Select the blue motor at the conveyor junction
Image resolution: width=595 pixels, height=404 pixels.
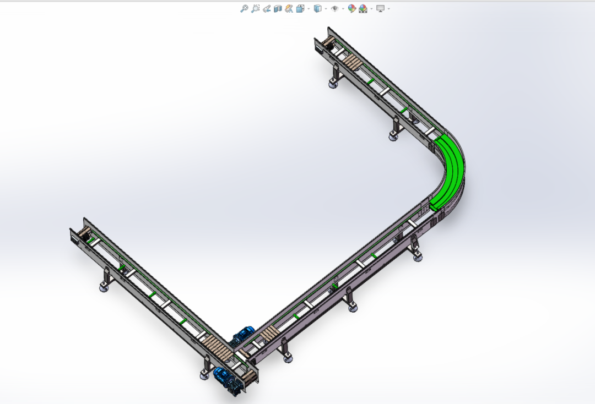tap(244, 334)
